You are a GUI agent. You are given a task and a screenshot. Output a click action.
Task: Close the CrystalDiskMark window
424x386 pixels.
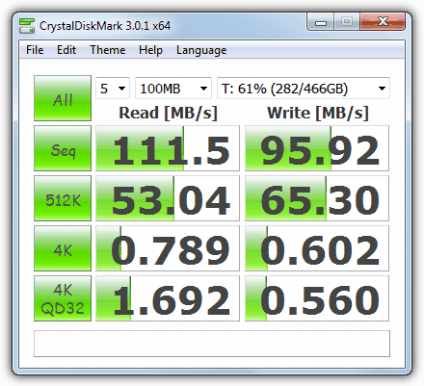click(x=383, y=22)
